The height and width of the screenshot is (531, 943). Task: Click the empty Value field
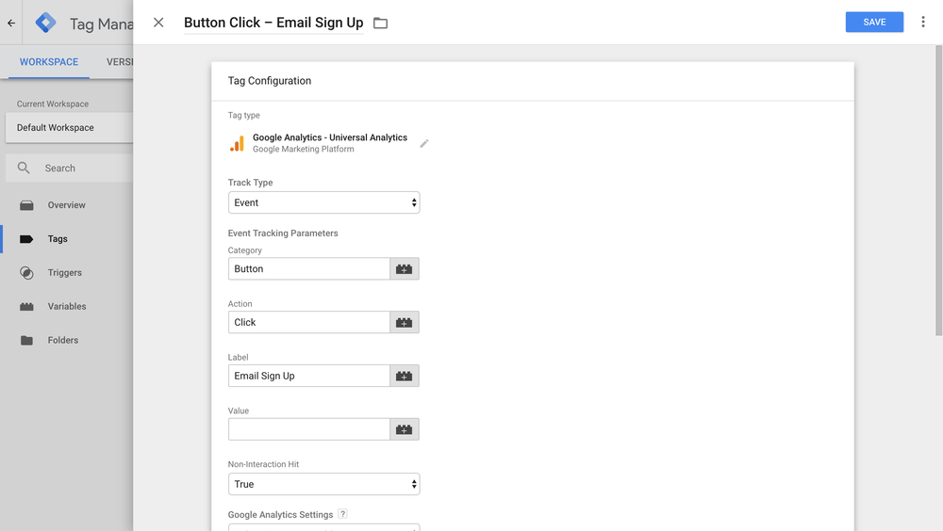309,429
